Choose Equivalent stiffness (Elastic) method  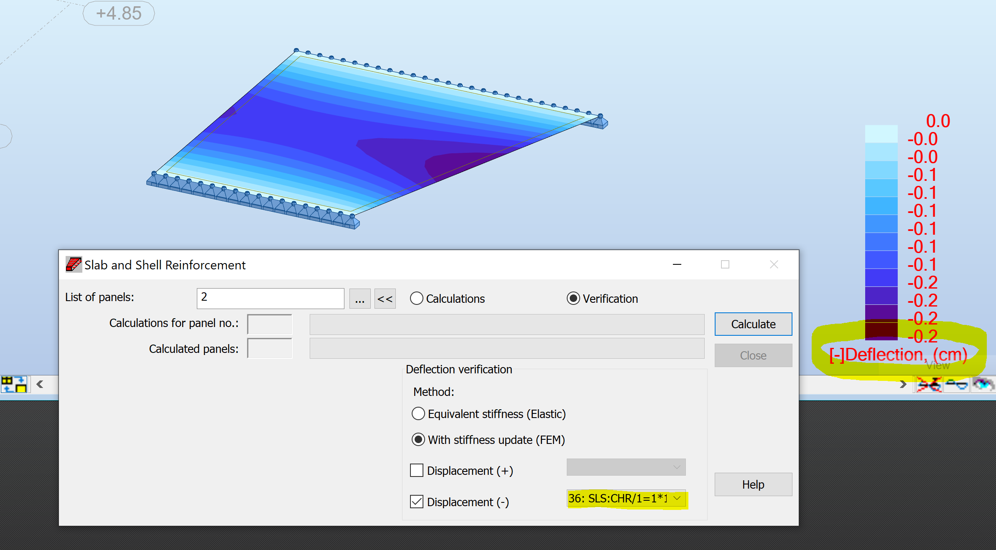click(418, 413)
